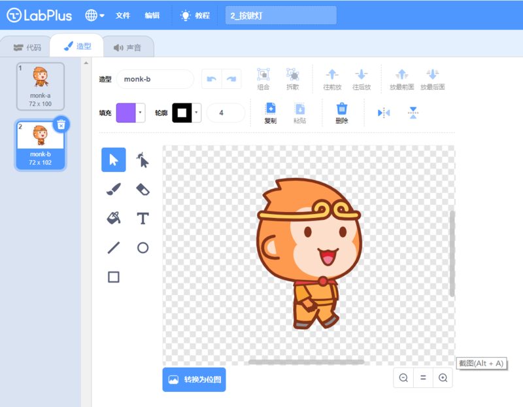
Task: Move selection forward with 往前放
Action: tap(332, 79)
